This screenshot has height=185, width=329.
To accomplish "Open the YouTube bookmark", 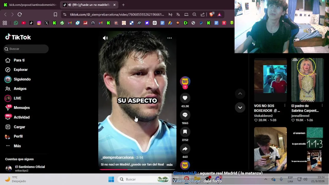I will [x=24, y=23].
